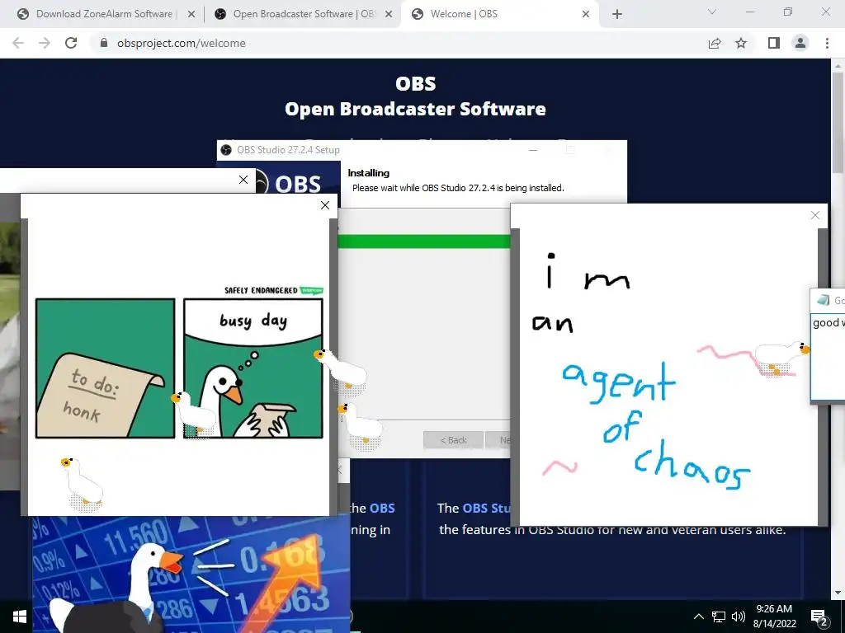
Task: Click the green installation progress bar
Action: coord(424,241)
